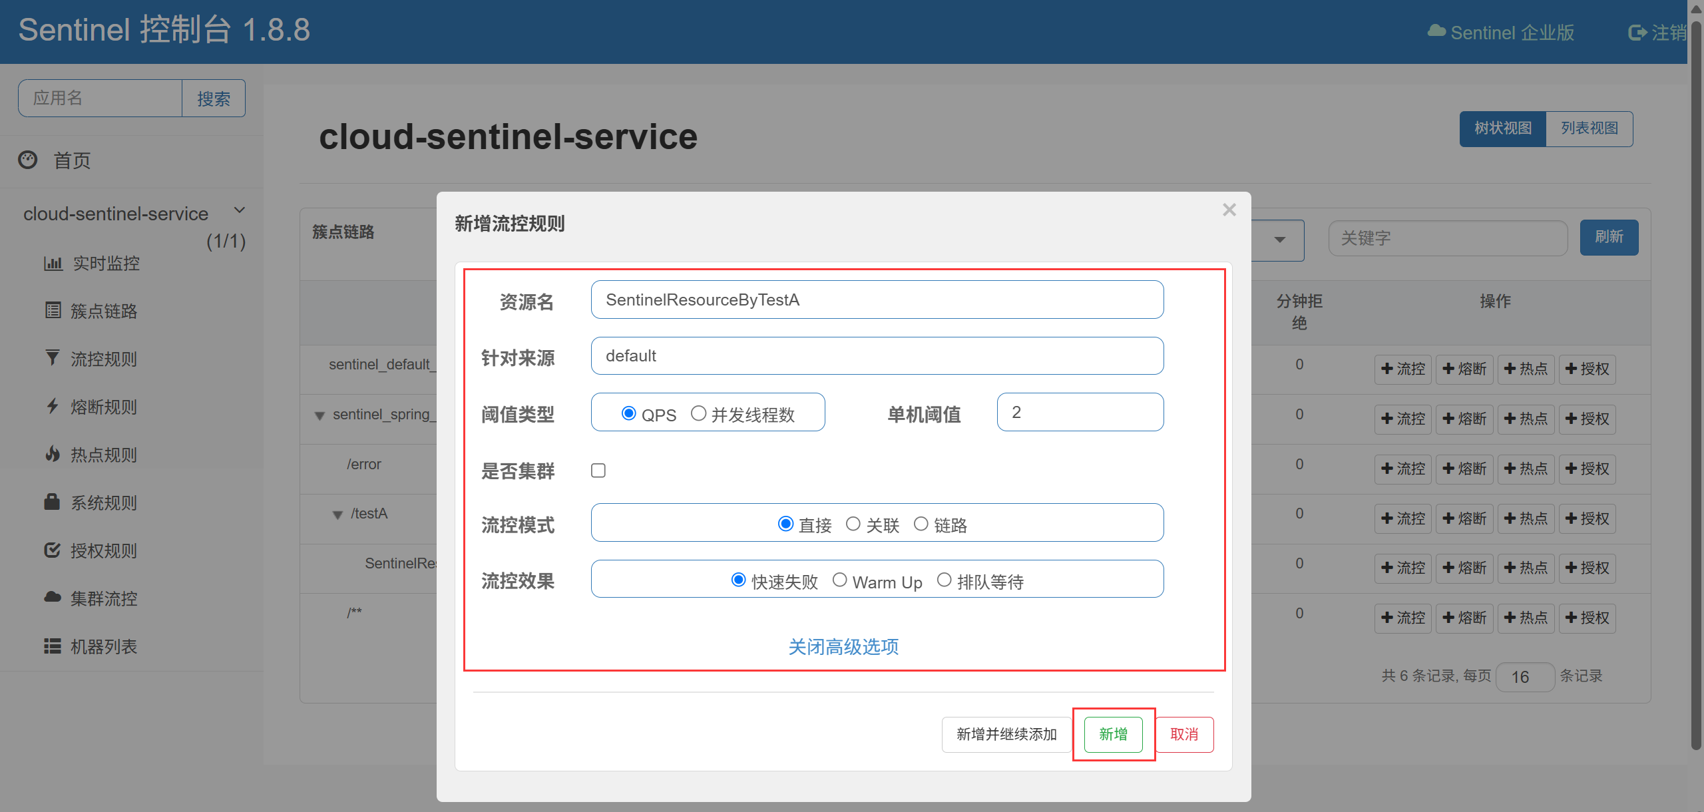The image size is (1704, 812).
Task: Select the 流控规则 filter icon
Action: coord(52,358)
